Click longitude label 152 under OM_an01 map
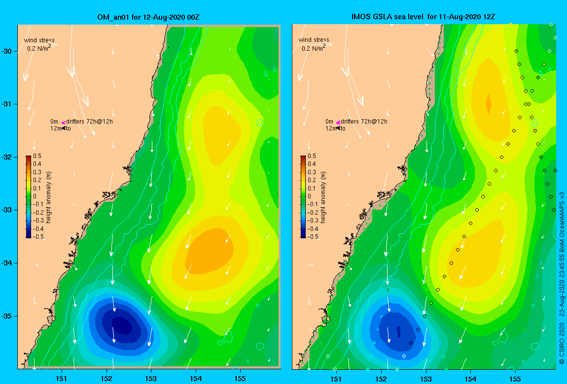Image resolution: width=567 pixels, height=384 pixels. [x=106, y=379]
